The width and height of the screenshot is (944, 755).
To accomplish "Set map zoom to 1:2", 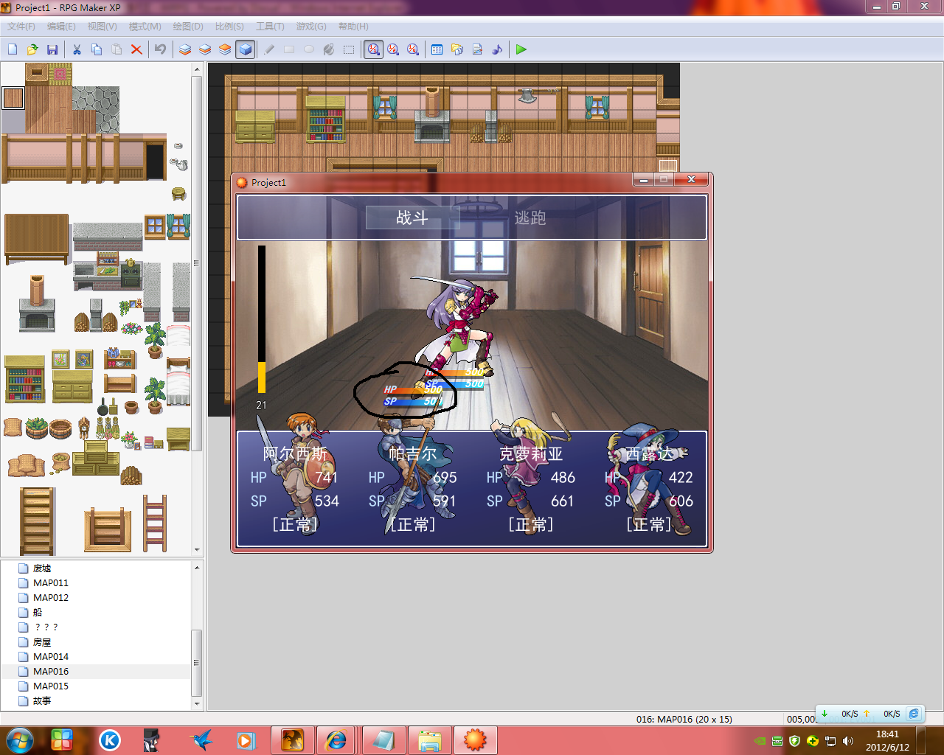I will [x=393, y=49].
